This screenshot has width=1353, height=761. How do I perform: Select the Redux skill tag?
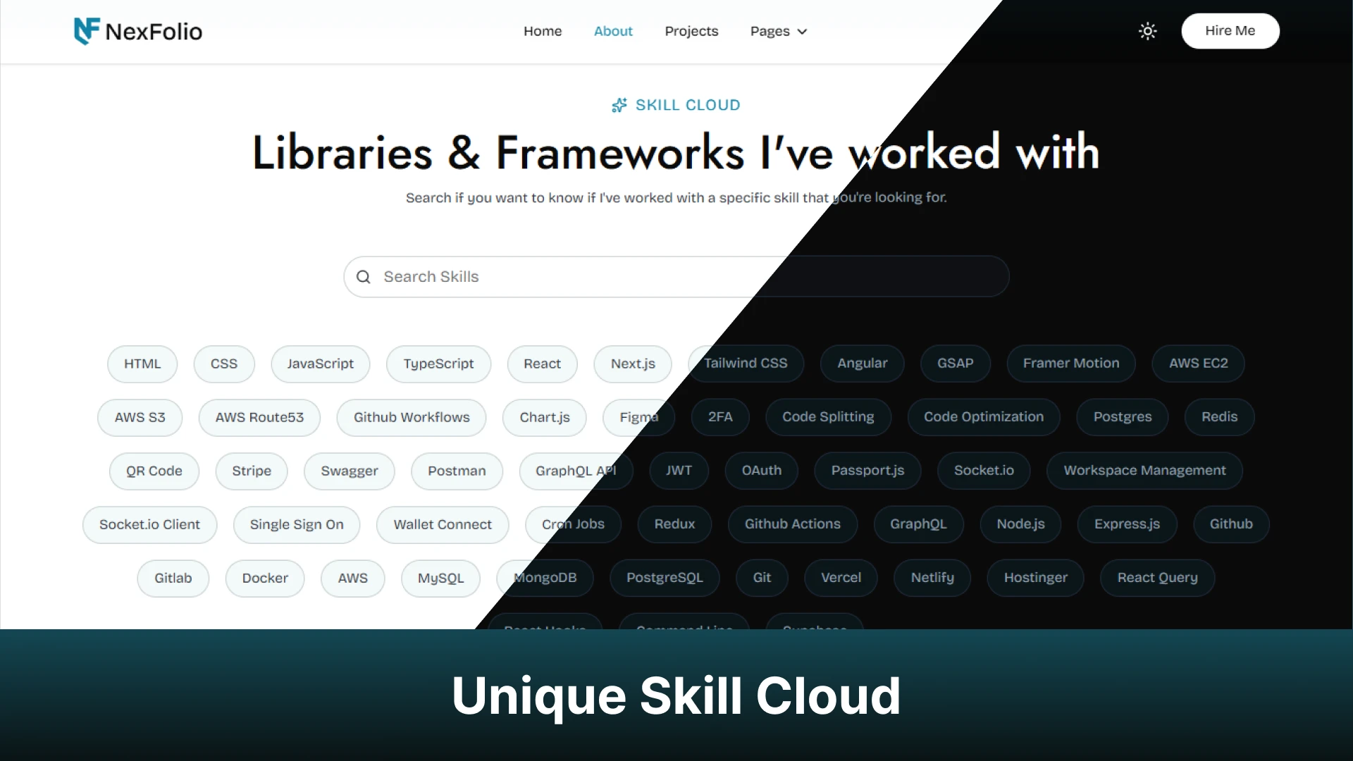(x=674, y=524)
